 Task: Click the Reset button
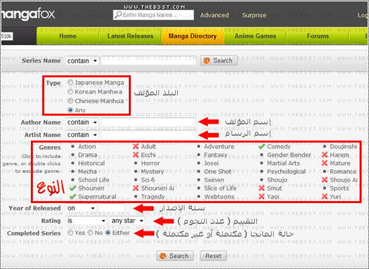point(213,256)
